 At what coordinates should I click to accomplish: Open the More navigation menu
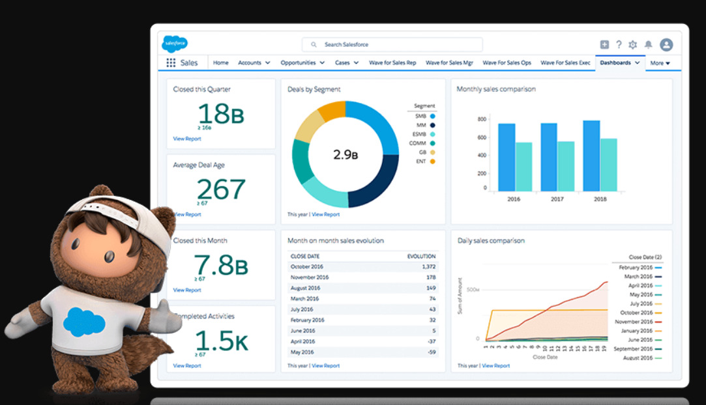[660, 63]
